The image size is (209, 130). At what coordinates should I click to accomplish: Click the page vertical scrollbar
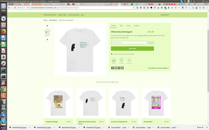pos(208,60)
